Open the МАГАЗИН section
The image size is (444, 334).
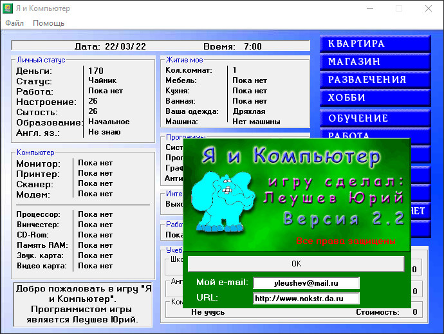[x=375, y=62]
